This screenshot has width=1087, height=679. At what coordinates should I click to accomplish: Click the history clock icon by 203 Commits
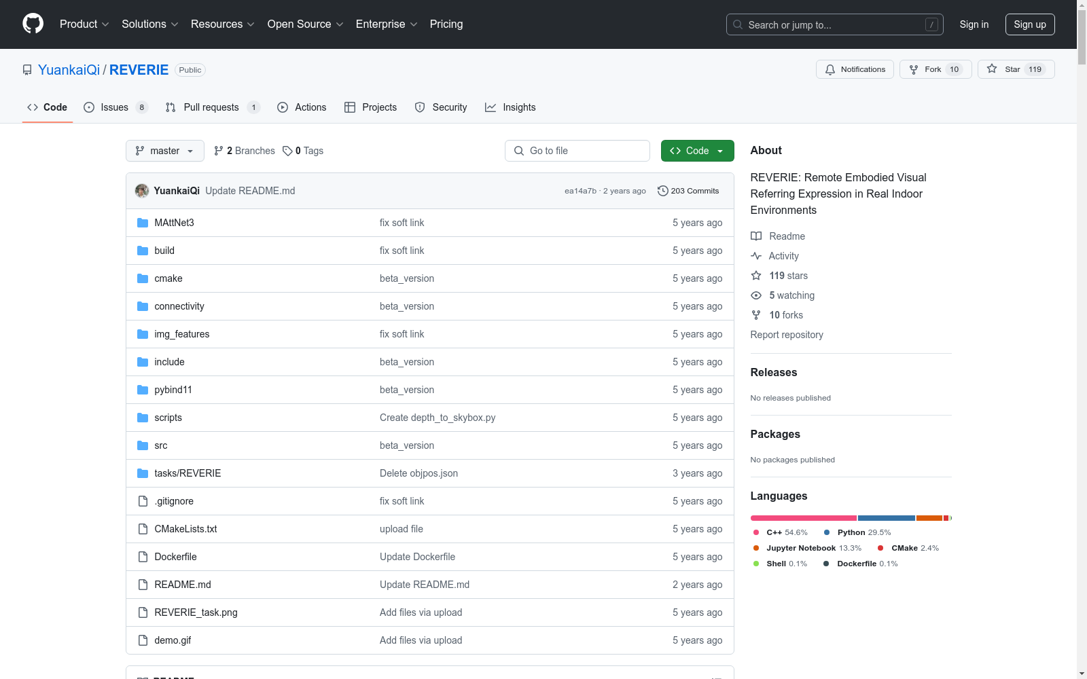pyautogui.click(x=663, y=191)
